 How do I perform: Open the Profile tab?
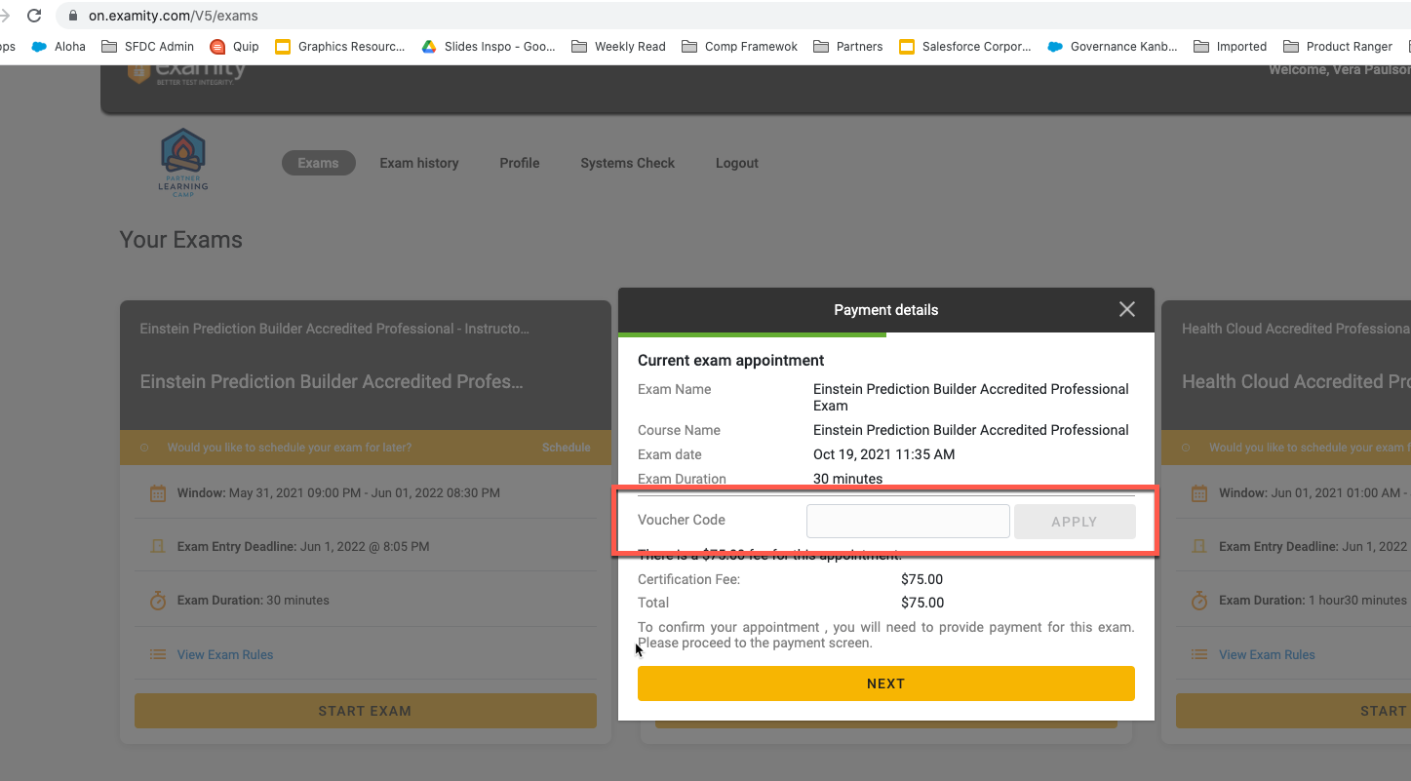point(519,163)
